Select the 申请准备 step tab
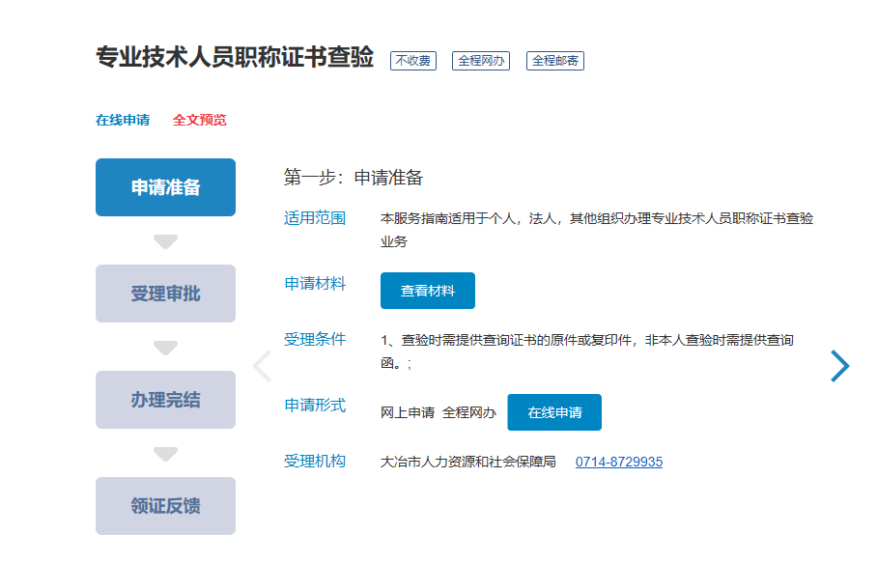The image size is (877, 562). coord(165,187)
